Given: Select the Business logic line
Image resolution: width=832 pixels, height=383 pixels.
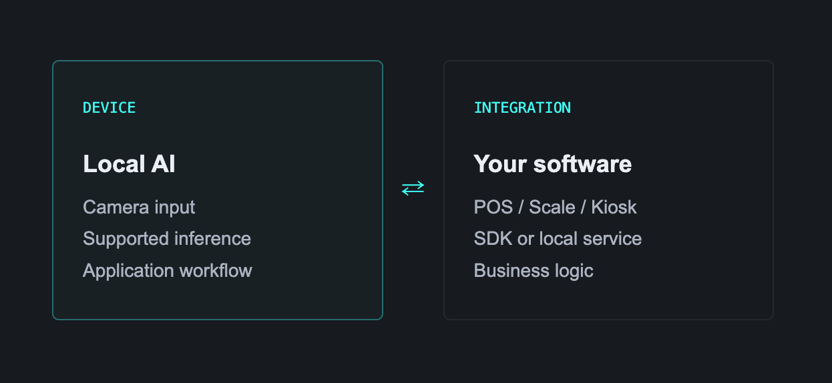Looking at the screenshot, I should coord(534,271).
